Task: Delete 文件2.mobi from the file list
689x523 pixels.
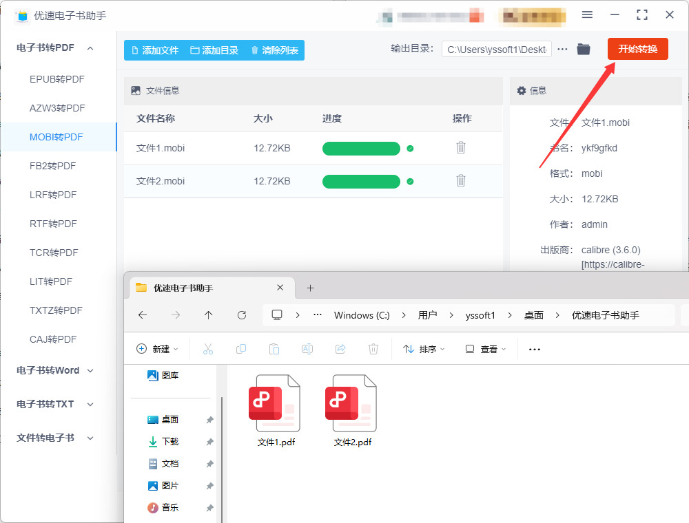Action: (460, 181)
